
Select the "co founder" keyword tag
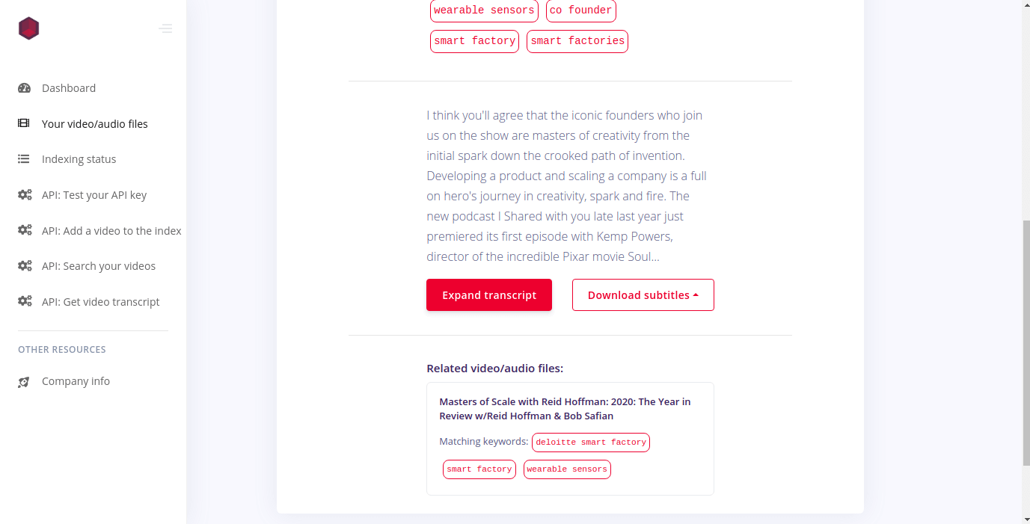click(580, 10)
